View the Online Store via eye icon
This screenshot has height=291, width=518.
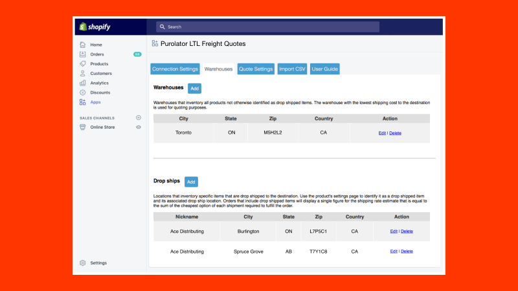(139, 127)
